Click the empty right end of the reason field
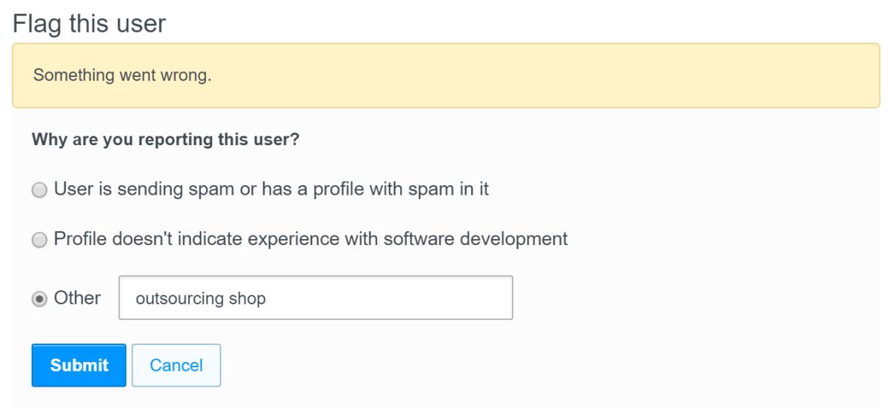The height and width of the screenshot is (408, 889). point(459,298)
